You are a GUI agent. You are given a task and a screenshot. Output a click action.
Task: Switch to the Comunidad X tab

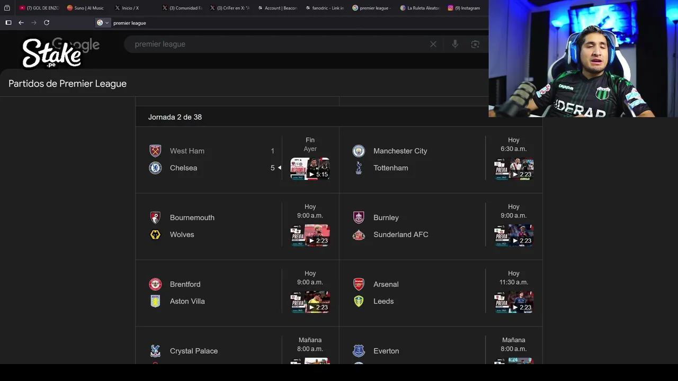point(182,8)
